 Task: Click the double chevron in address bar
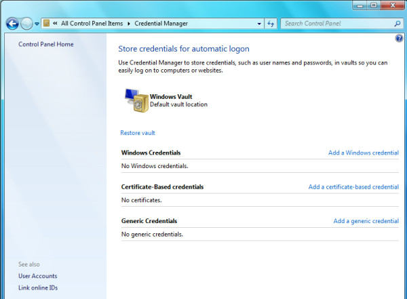coord(55,23)
